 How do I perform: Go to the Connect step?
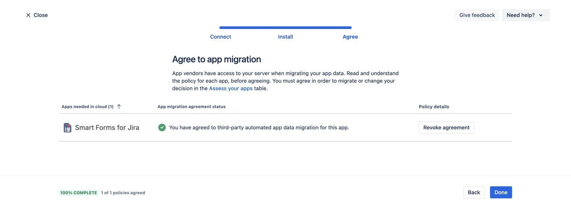tap(220, 37)
